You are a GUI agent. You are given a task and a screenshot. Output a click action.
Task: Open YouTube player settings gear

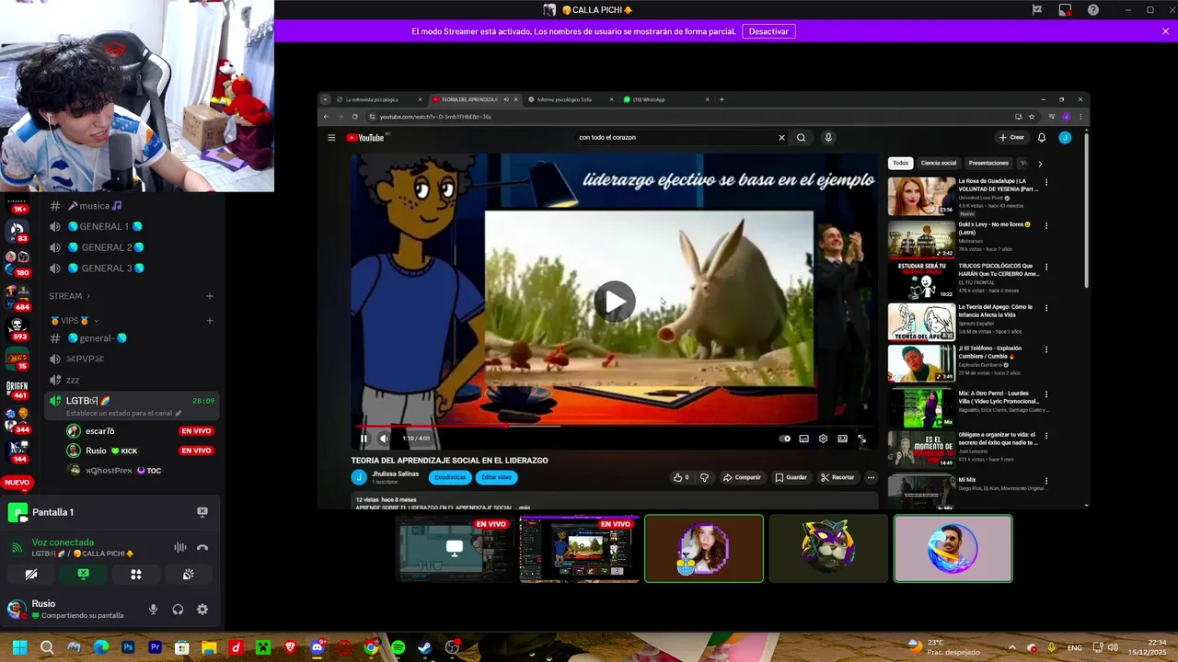[x=823, y=439]
